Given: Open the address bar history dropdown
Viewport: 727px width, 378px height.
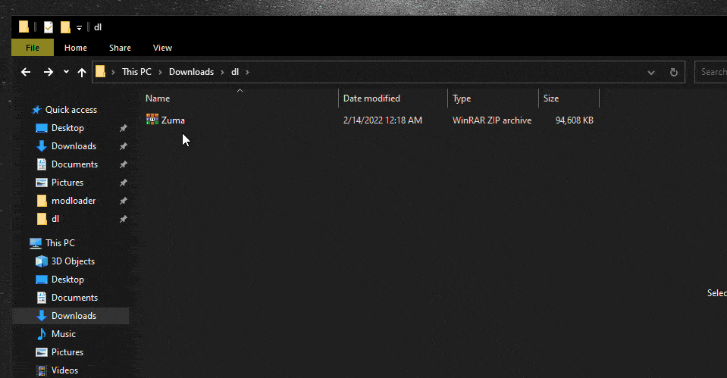Looking at the screenshot, I should [x=651, y=72].
